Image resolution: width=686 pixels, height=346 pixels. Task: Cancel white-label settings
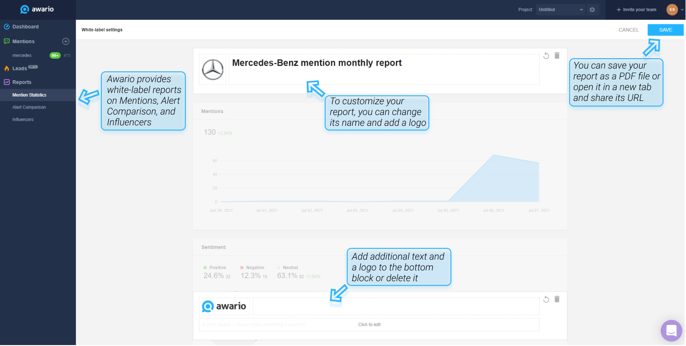pos(629,30)
